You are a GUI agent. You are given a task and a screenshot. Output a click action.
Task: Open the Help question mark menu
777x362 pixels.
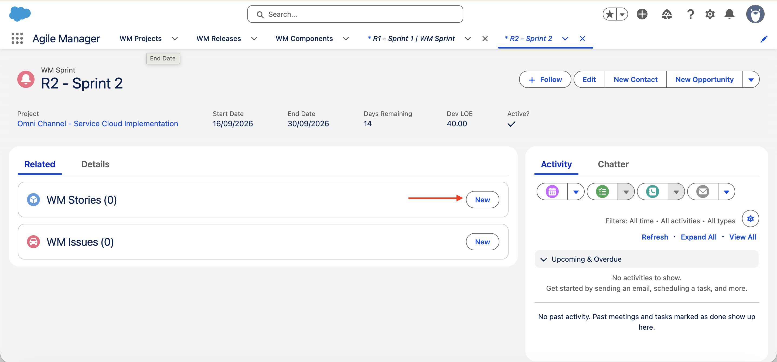690,14
